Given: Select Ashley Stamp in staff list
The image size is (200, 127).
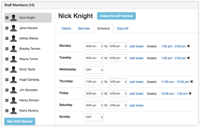Looking at the screenshot, I should [x=28, y=38].
